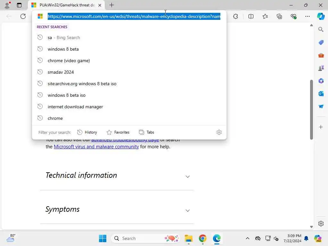Open the sidebar Microsoft 365 icon

321,81
